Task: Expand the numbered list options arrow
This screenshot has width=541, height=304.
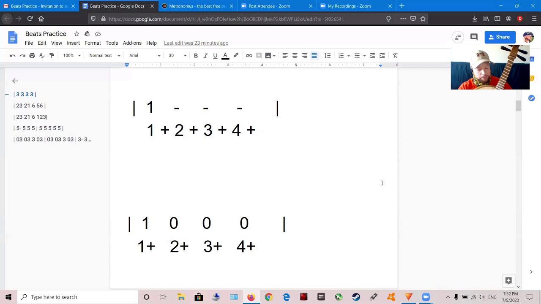Action: [x=348, y=55]
